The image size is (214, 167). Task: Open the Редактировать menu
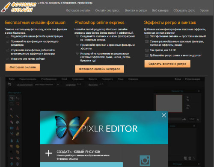point(28,79)
